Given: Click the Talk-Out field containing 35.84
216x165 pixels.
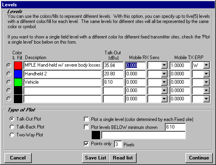Looking at the screenshot, I should tap(113, 65).
